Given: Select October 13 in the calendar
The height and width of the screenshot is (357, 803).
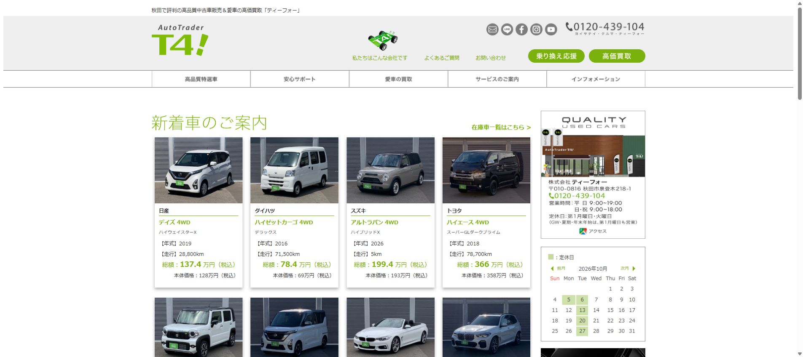Looking at the screenshot, I should pos(582,310).
